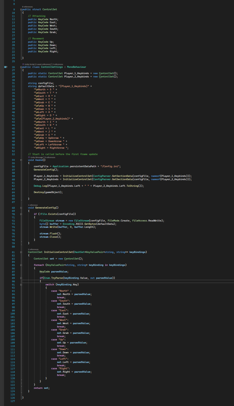Collapse the InitializeControlSet method
Viewport: 234px width, 406px height.
pyautogui.click(x=21, y=252)
